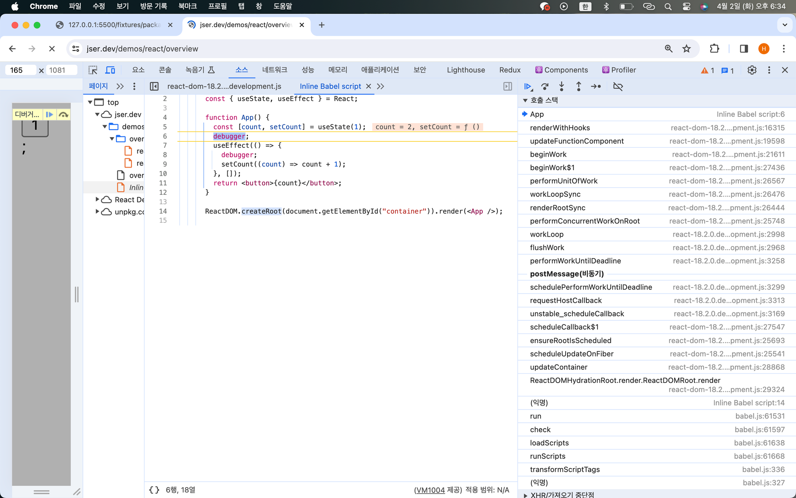Open the Components panel tab
The image size is (796, 498).
pos(562,70)
